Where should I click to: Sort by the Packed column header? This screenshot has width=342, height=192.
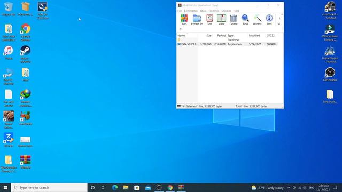pos(220,35)
